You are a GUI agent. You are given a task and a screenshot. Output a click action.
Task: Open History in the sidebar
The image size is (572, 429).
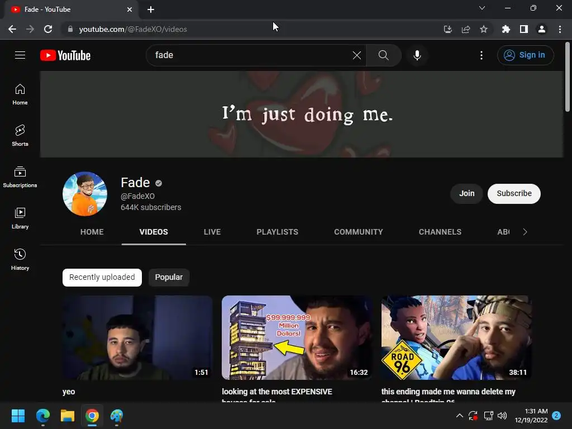(20, 259)
